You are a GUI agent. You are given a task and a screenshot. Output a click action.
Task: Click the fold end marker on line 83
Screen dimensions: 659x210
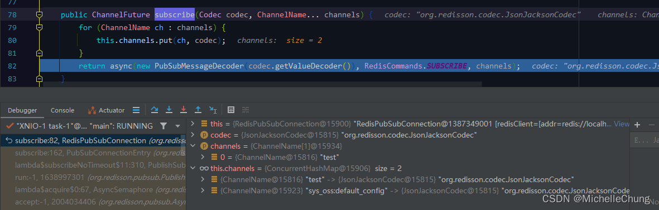click(39, 79)
